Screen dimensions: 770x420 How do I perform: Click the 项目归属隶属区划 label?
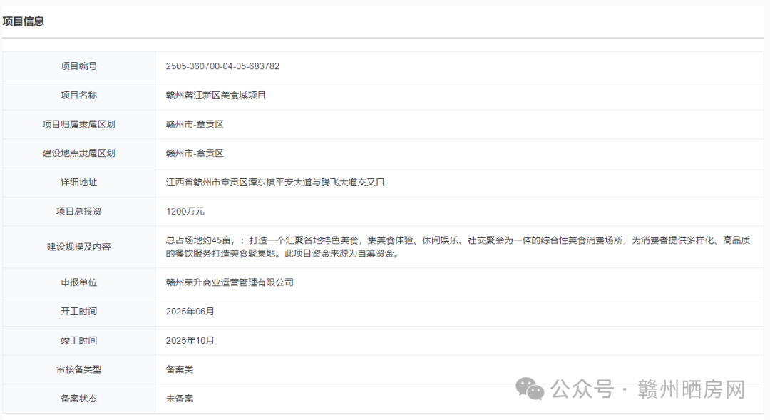[x=78, y=124]
